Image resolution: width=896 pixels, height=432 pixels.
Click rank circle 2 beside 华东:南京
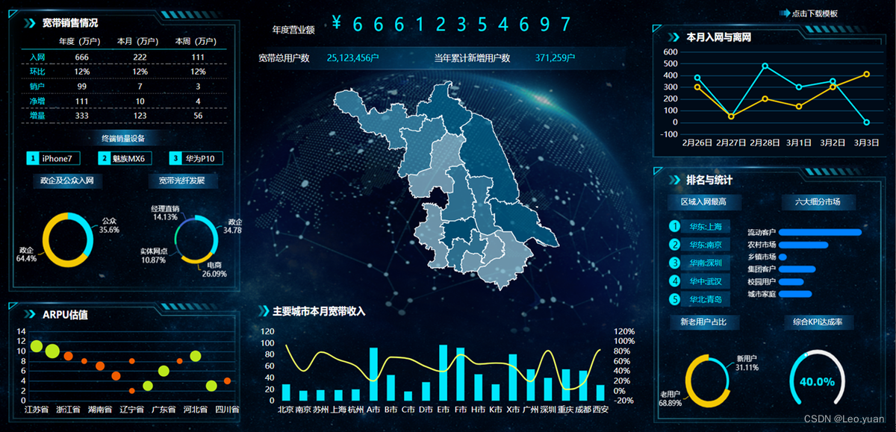point(675,245)
